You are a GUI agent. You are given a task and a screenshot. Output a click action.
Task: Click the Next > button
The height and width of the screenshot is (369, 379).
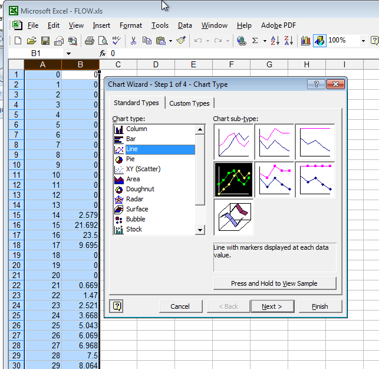273,306
